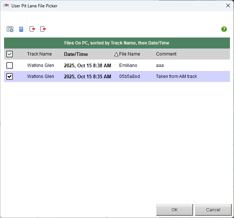The height and width of the screenshot is (218, 234).
Task: Click the app logo in the title bar
Action: click(x=6, y=6)
